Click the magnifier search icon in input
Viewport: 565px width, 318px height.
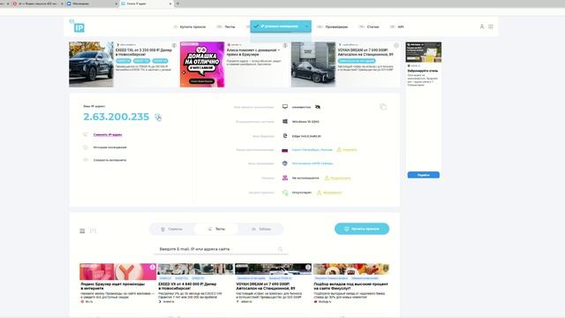(x=281, y=249)
